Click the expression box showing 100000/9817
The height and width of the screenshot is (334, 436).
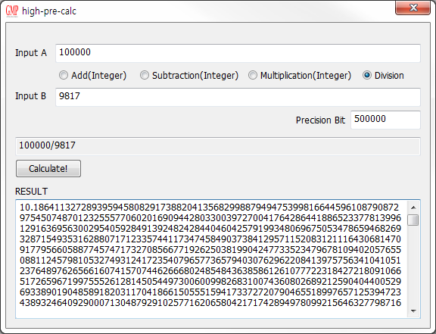pyautogui.click(x=218, y=146)
